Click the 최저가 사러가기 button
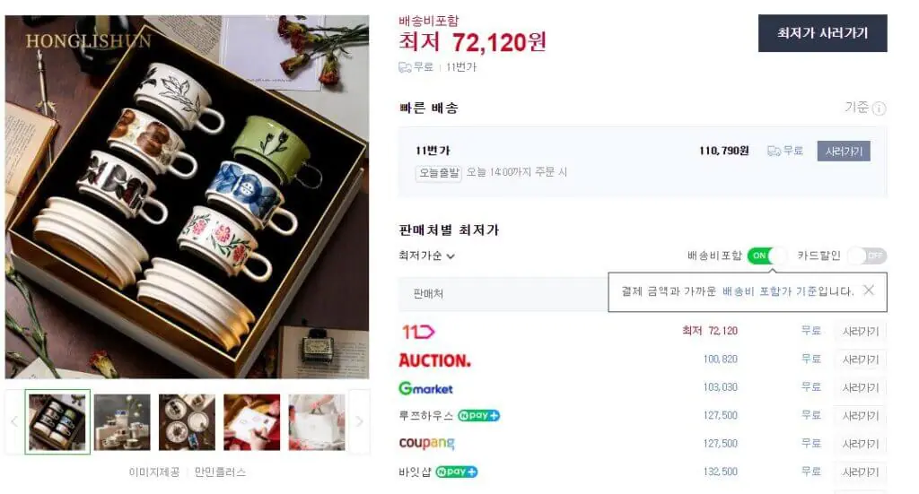Image resolution: width=919 pixels, height=494 pixels. click(822, 33)
